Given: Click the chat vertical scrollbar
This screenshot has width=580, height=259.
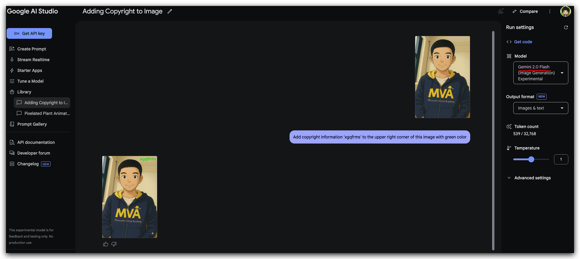Looking at the screenshot, I should click(x=493, y=141).
